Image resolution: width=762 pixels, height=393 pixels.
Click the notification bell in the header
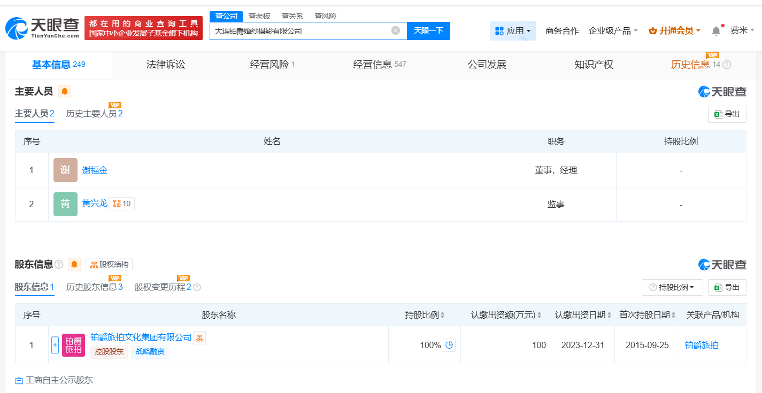716,31
